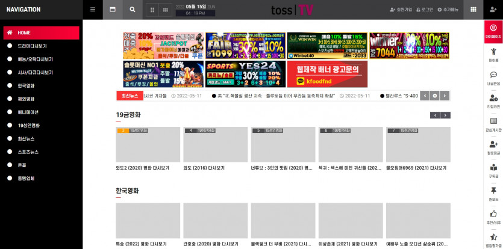
Task: Select HOME in the navigation sidebar
Action: (x=41, y=32)
